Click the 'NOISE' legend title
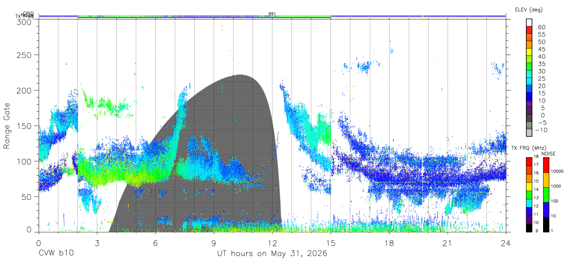Screen dimensions: 569x263 (550, 154)
